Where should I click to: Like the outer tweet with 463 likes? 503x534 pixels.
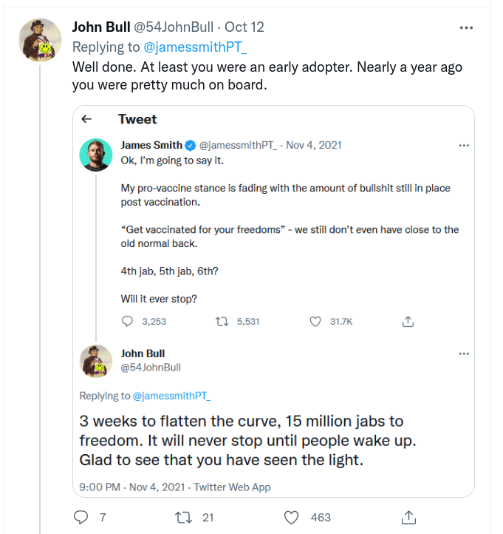pos(292,517)
